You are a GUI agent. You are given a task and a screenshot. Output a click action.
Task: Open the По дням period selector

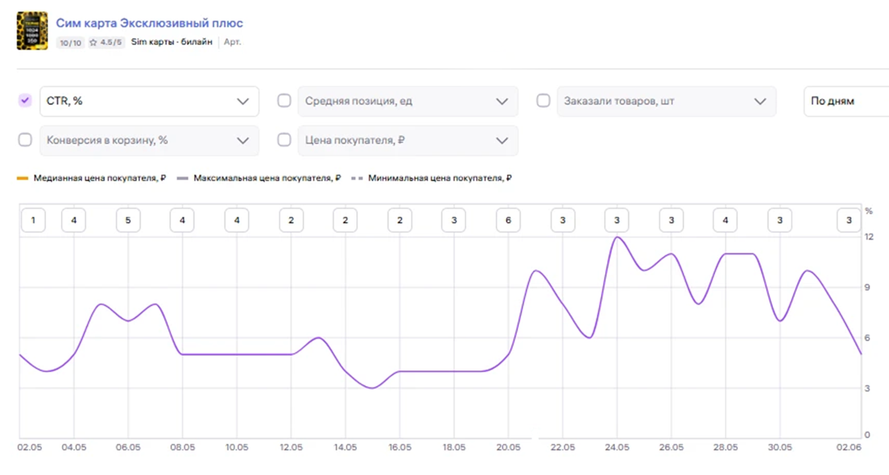point(846,101)
